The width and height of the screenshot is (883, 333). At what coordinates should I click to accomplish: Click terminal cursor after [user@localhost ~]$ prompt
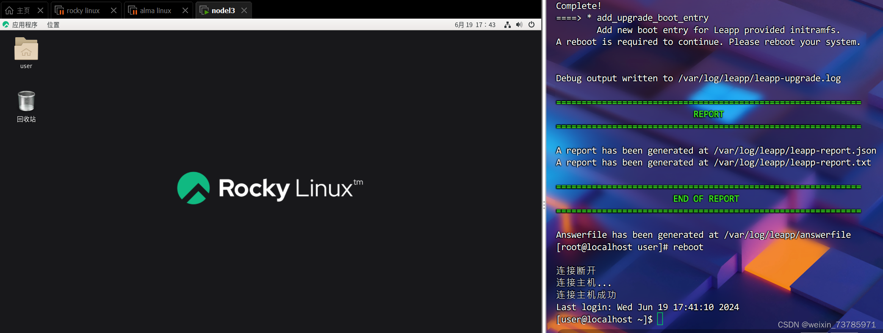[660, 319]
